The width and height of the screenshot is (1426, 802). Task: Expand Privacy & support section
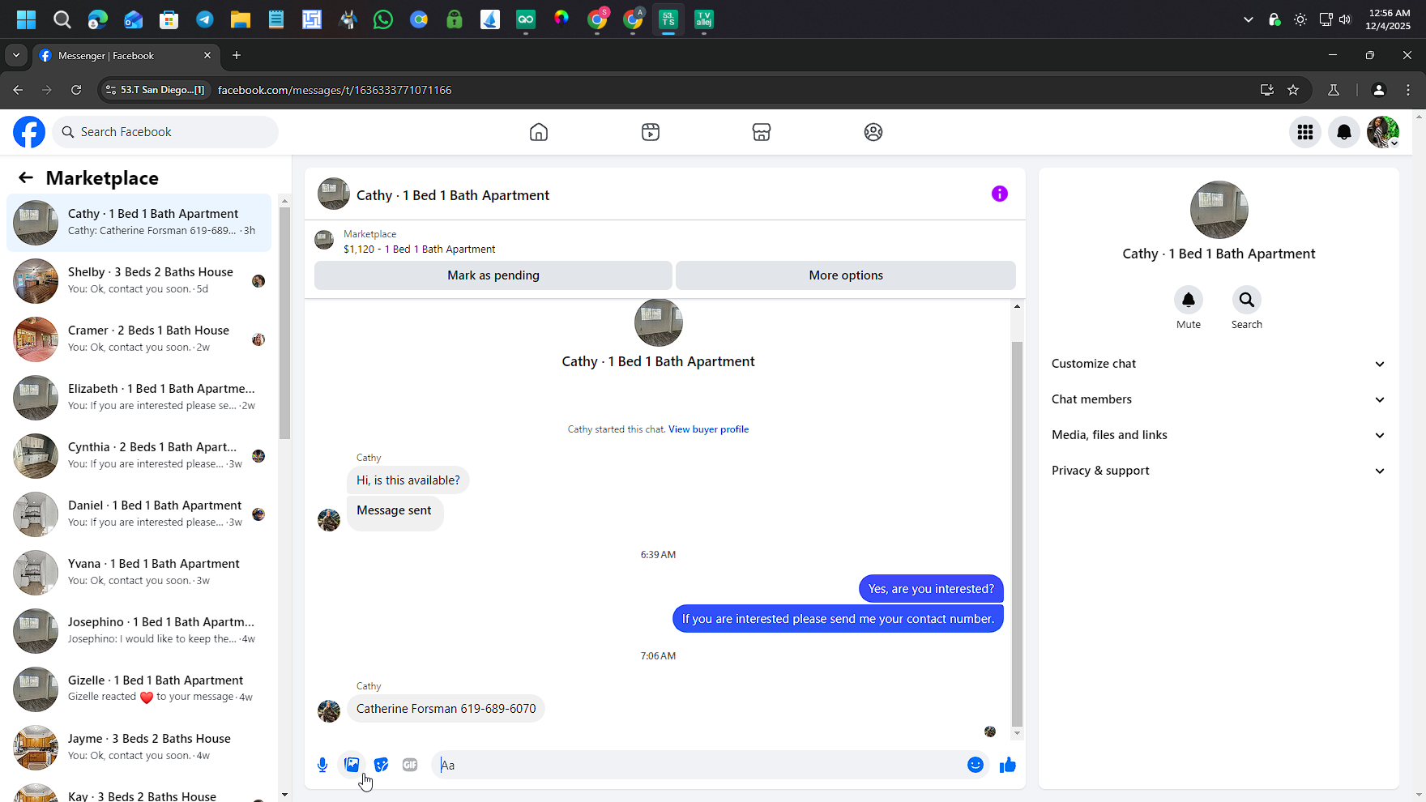point(1219,471)
